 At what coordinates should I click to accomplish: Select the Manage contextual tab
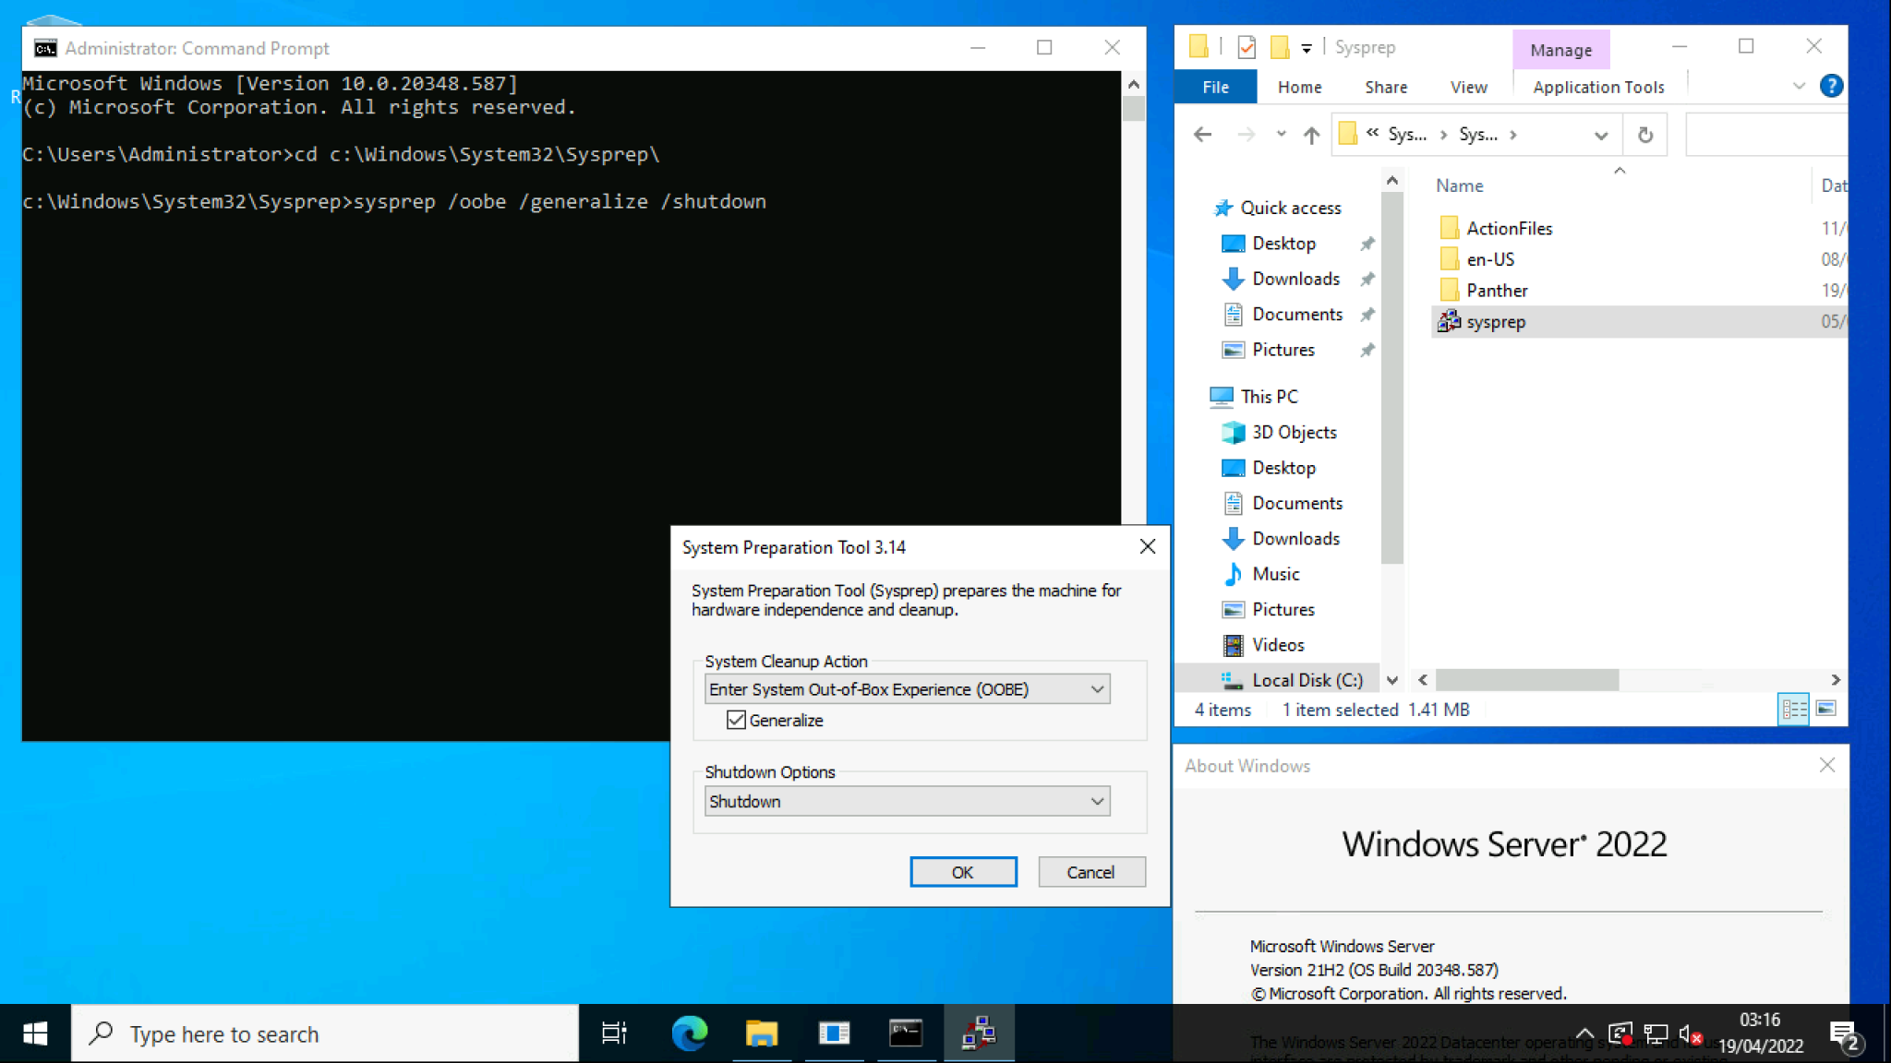(x=1560, y=50)
